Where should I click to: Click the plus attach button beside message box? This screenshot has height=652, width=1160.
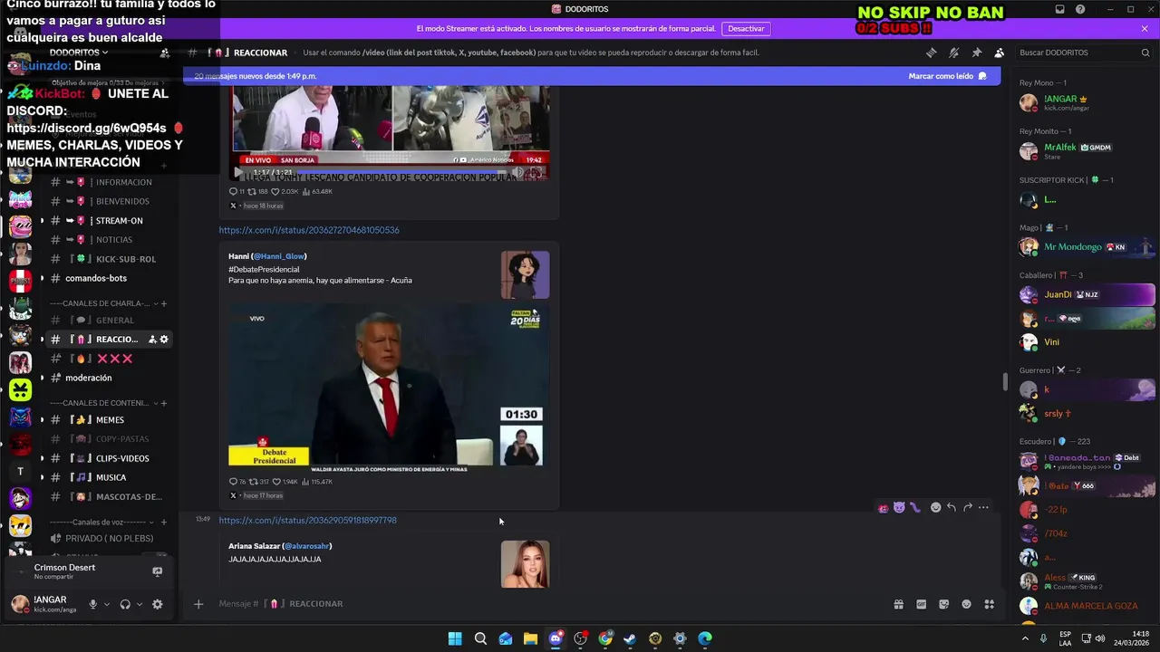(198, 604)
